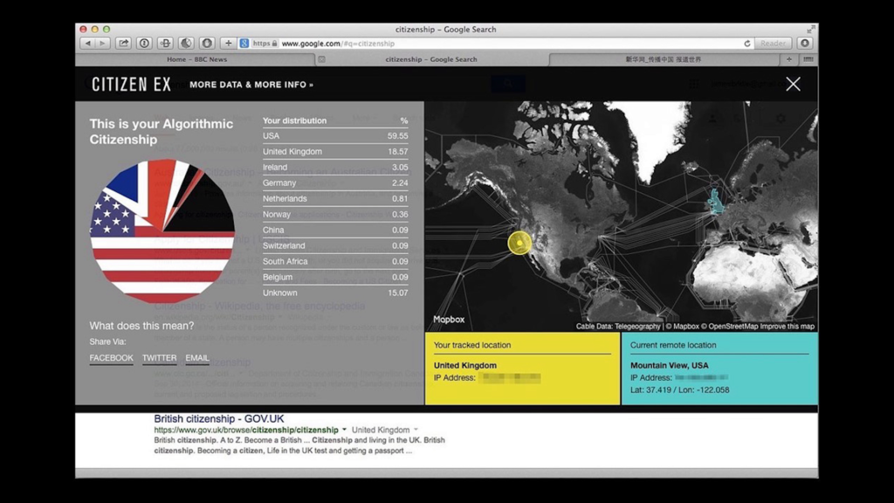Add bookmark with the plus button beside address bar
Image resolution: width=894 pixels, height=503 pixels.
tap(228, 44)
